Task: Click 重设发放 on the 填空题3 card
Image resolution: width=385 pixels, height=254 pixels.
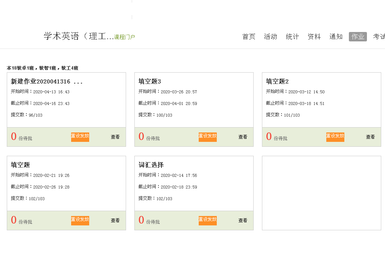Action: (208, 137)
